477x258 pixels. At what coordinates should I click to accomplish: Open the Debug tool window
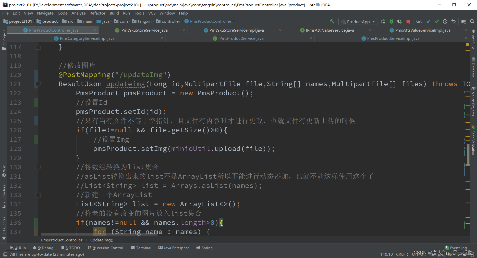point(43,248)
